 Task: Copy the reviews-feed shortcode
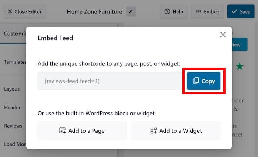pos(204,81)
